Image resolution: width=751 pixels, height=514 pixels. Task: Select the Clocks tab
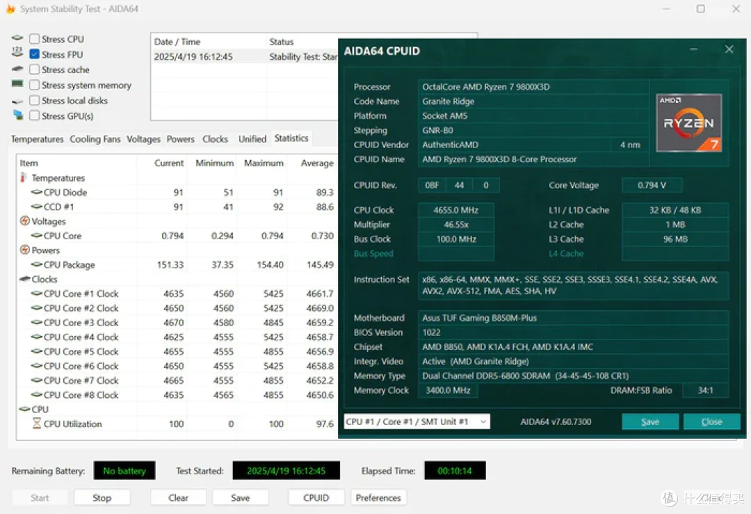pyautogui.click(x=215, y=139)
